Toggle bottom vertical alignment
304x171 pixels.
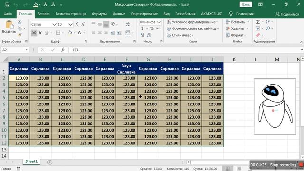[x=106, y=24]
